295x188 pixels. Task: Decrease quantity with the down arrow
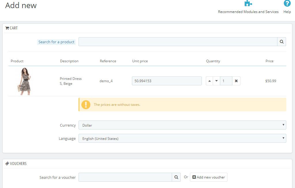point(216,81)
